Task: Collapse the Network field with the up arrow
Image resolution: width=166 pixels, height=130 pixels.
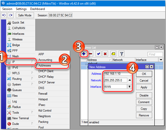Action: coord(130,80)
